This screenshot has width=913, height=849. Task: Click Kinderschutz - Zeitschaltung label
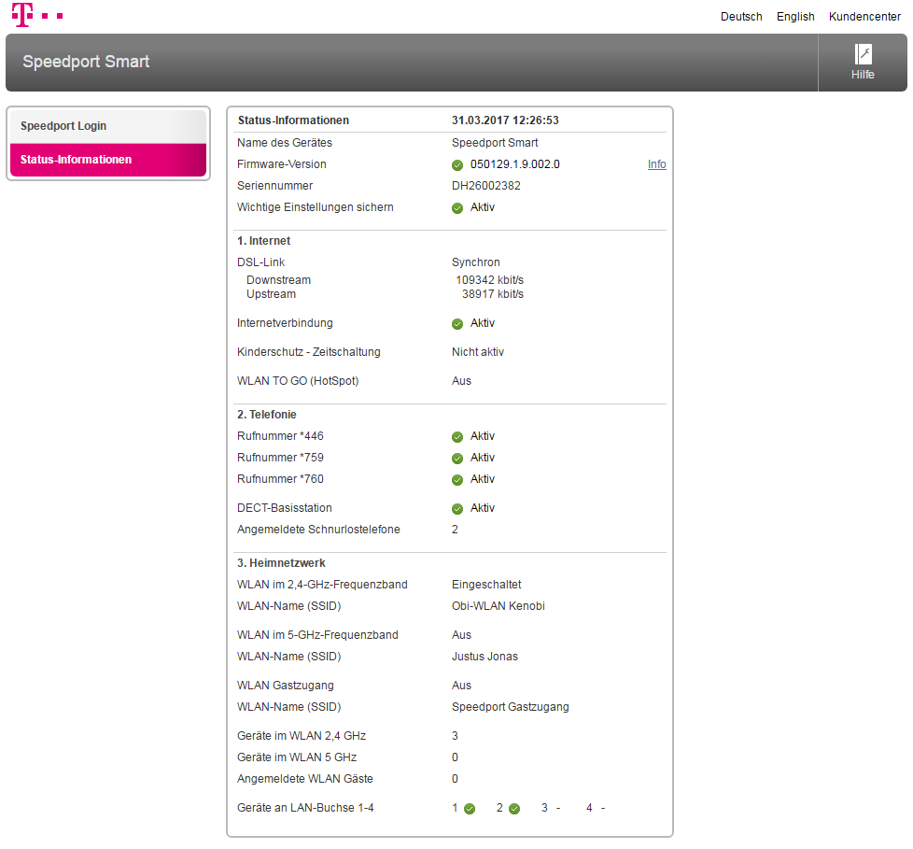pos(309,352)
